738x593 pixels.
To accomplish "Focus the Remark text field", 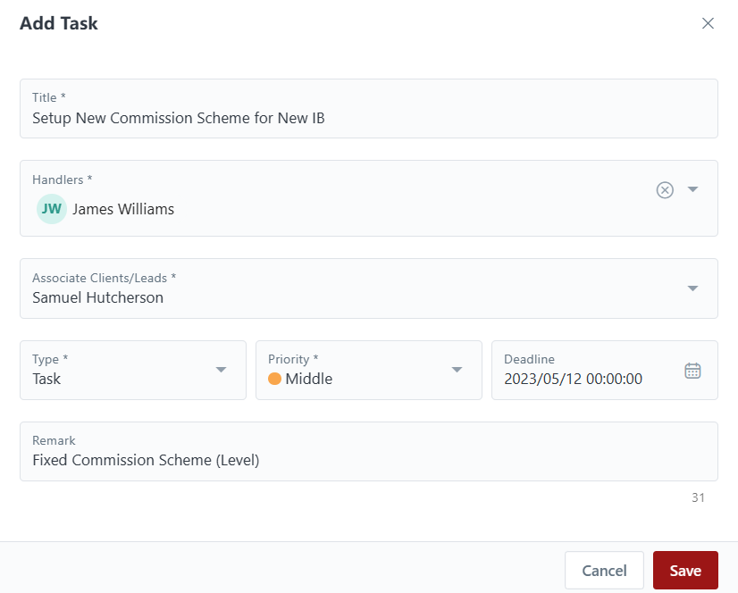I will click(368, 461).
